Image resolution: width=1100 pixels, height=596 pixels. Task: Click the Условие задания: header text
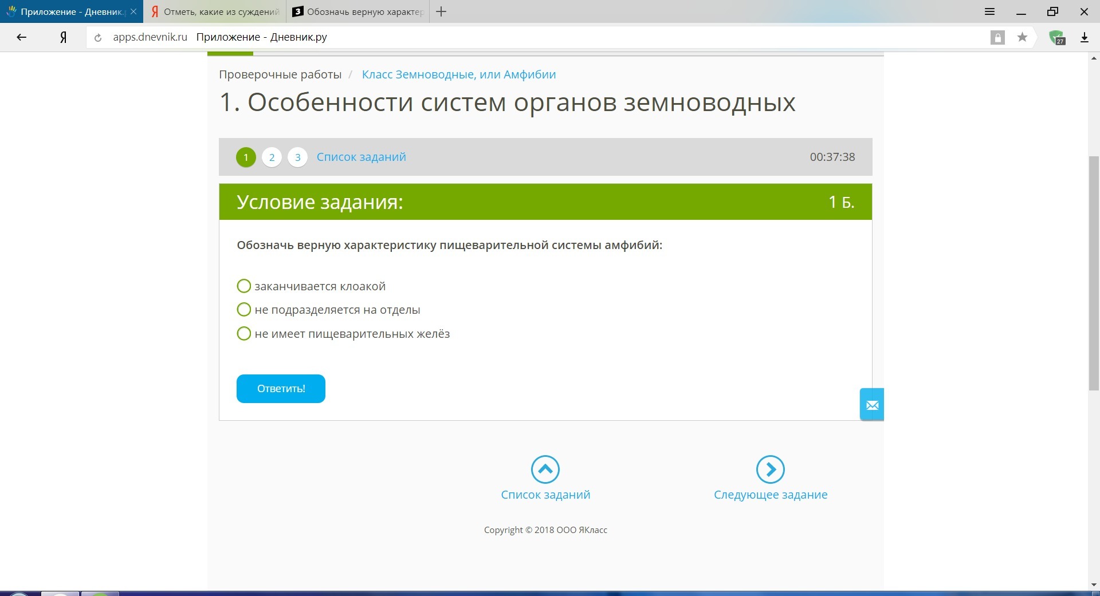pyautogui.click(x=320, y=202)
